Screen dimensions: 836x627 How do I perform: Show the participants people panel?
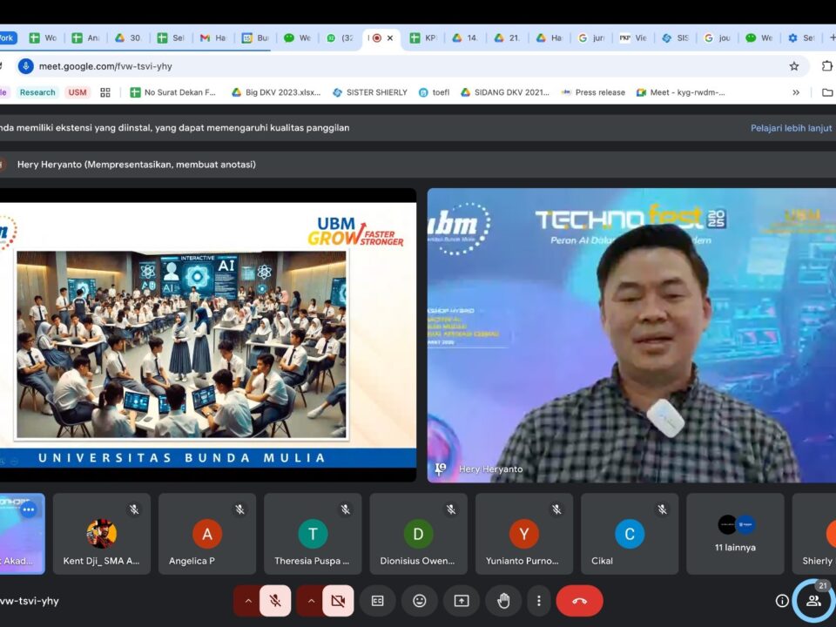(x=813, y=601)
